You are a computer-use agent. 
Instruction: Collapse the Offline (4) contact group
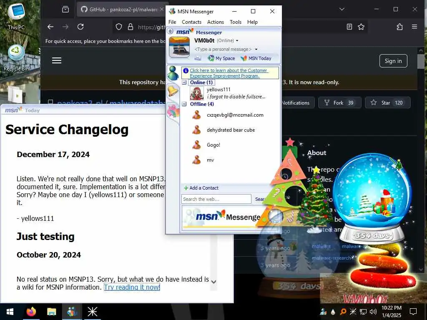coord(184,104)
